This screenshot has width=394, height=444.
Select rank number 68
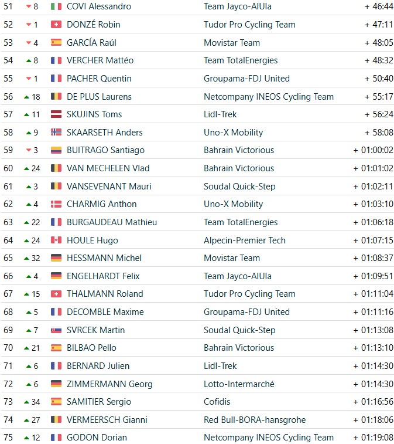coord(8,312)
